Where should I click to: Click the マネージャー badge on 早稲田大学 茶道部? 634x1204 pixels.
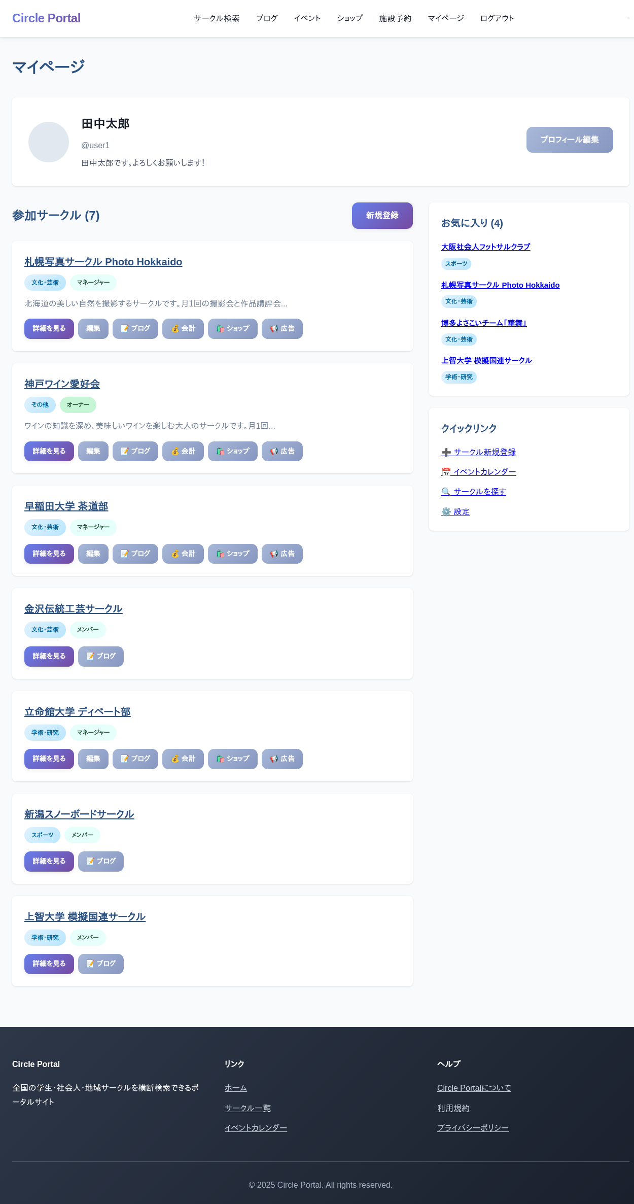[93, 527]
